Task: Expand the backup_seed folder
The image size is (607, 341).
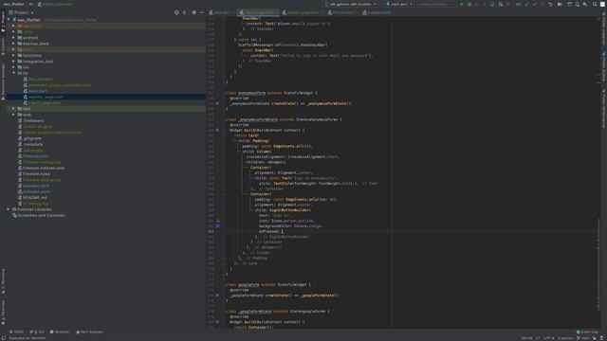Action: (13, 44)
